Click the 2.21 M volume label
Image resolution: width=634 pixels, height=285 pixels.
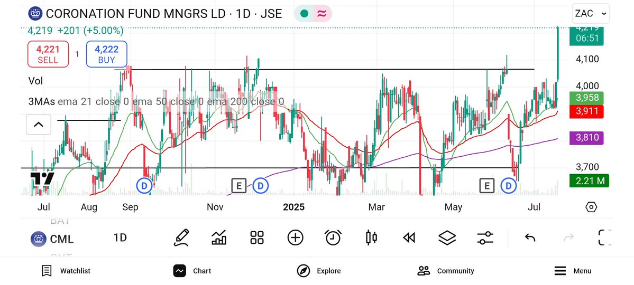click(x=589, y=181)
